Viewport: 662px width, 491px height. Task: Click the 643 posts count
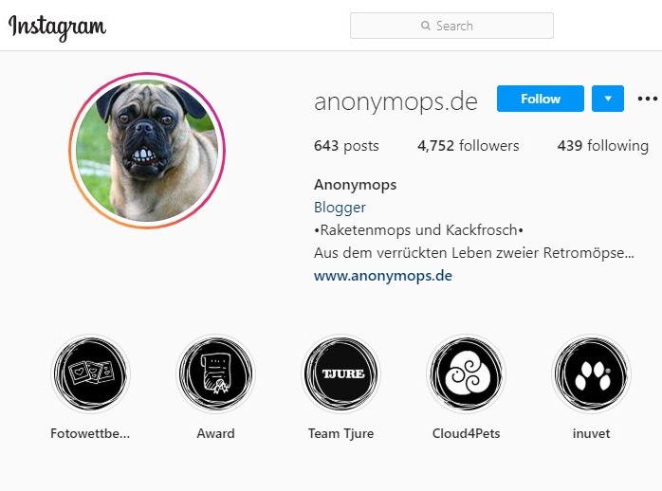click(346, 146)
